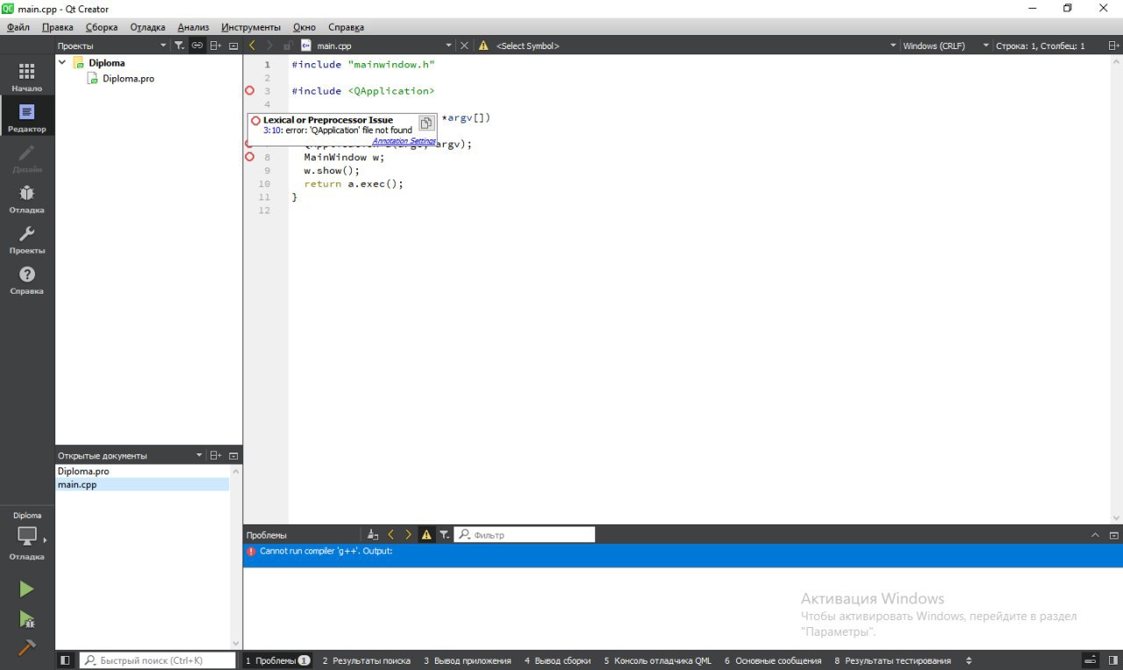Expand more output panes arrows
Screen dimensions: 1123x670
(x=969, y=660)
